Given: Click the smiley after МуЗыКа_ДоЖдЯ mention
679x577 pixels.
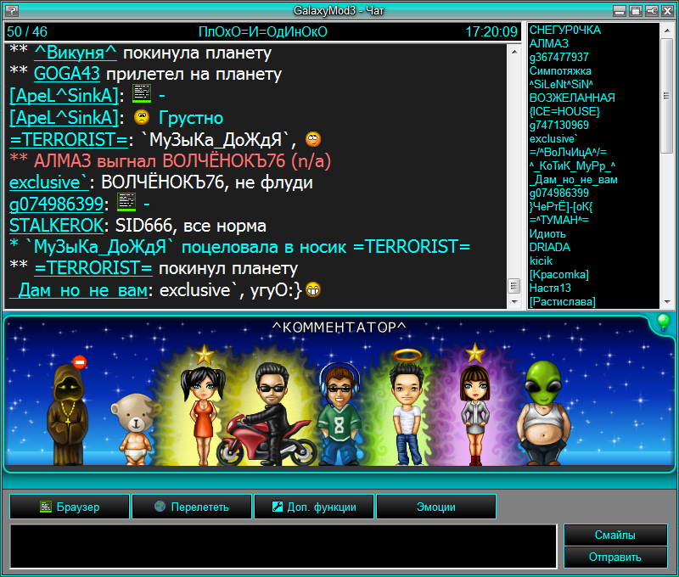Looking at the screenshot, I should tap(313, 139).
